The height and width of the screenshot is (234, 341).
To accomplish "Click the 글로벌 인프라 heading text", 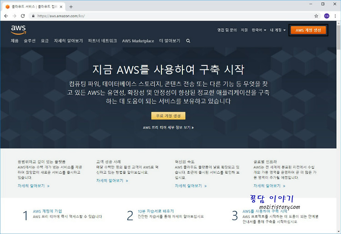I will click(265, 162).
